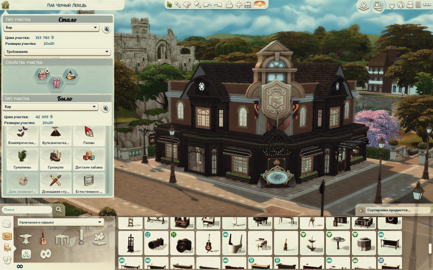
Task: Select the three balls subcategory icon
Action: tap(27, 254)
